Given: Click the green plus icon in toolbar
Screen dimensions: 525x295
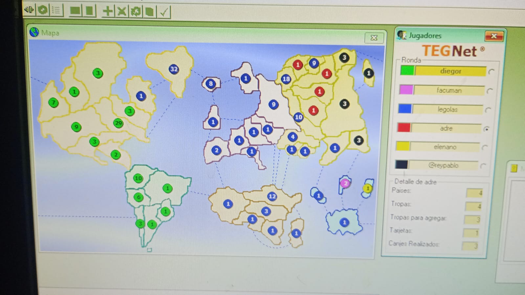Looking at the screenshot, I should pyautogui.click(x=107, y=11).
